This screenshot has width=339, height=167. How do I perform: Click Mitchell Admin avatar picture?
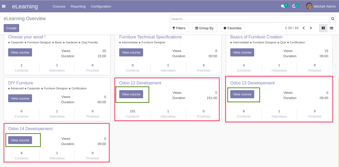[x=309, y=6]
